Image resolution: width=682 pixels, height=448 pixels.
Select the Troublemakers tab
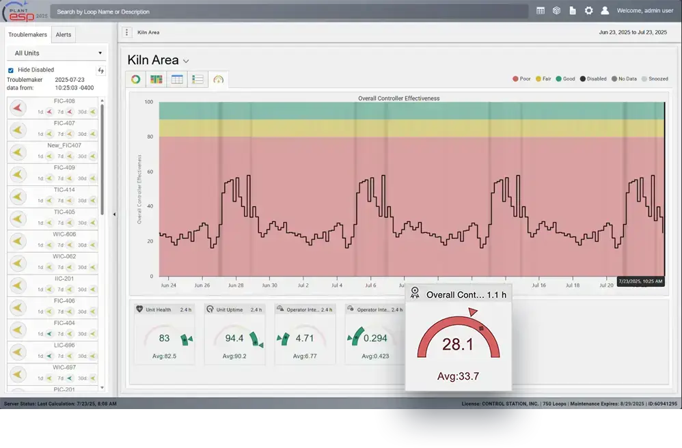click(27, 34)
